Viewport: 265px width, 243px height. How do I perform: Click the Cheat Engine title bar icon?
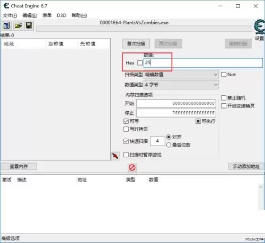point(6,6)
